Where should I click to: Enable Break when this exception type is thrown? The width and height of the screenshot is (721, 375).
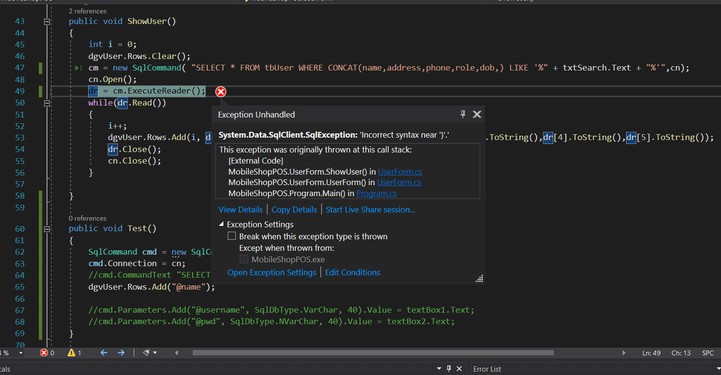tap(232, 236)
